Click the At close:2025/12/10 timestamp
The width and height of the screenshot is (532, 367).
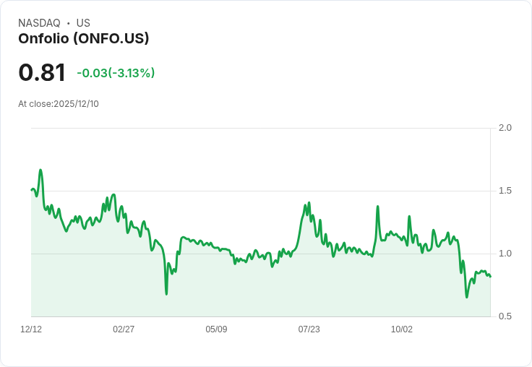pos(59,104)
